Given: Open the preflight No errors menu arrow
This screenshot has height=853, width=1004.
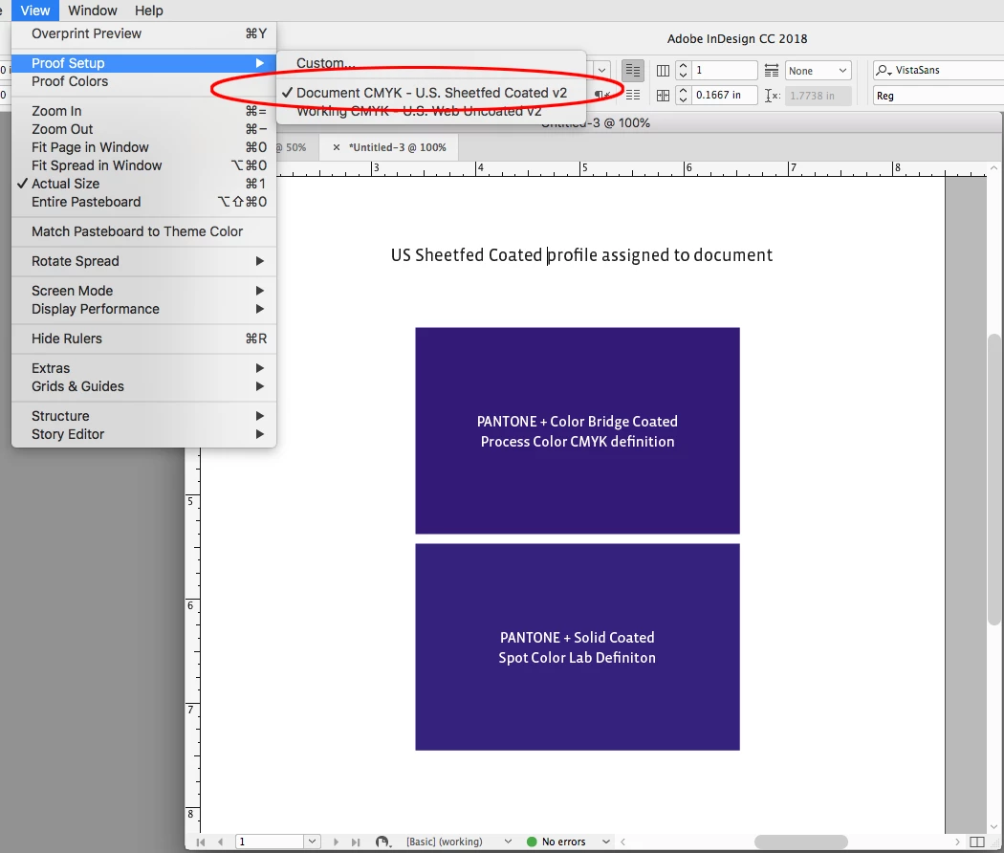Looking at the screenshot, I should click(605, 842).
